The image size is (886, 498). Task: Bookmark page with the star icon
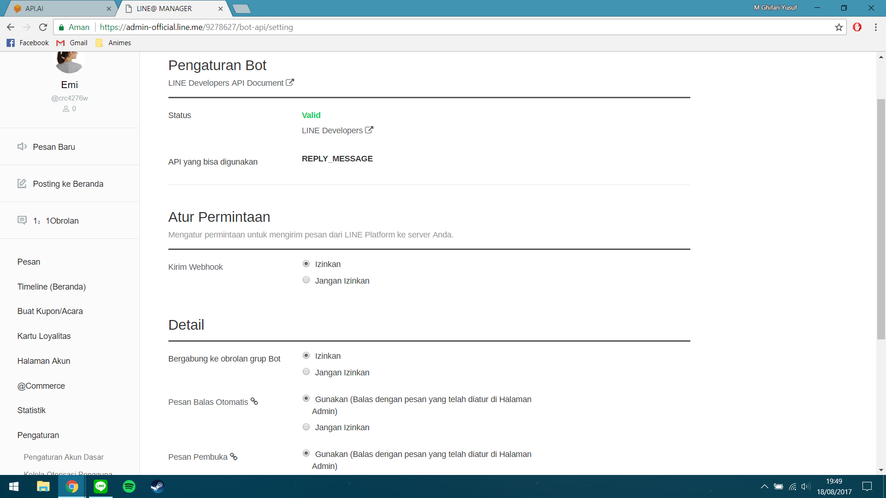click(x=838, y=27)
